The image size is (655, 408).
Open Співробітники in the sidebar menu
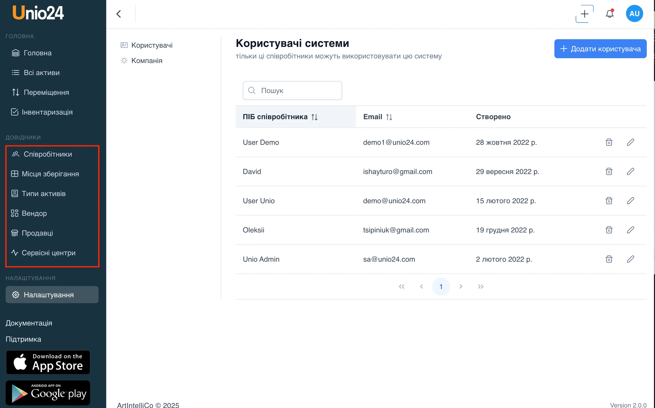47,154
